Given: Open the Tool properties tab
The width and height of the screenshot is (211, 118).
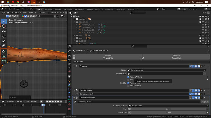Looking at the screenshot, I should click(x=69, y=51).
